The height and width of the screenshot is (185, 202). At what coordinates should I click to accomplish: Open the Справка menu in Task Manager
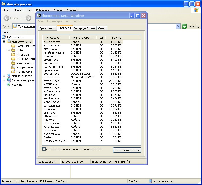[78, 21]
